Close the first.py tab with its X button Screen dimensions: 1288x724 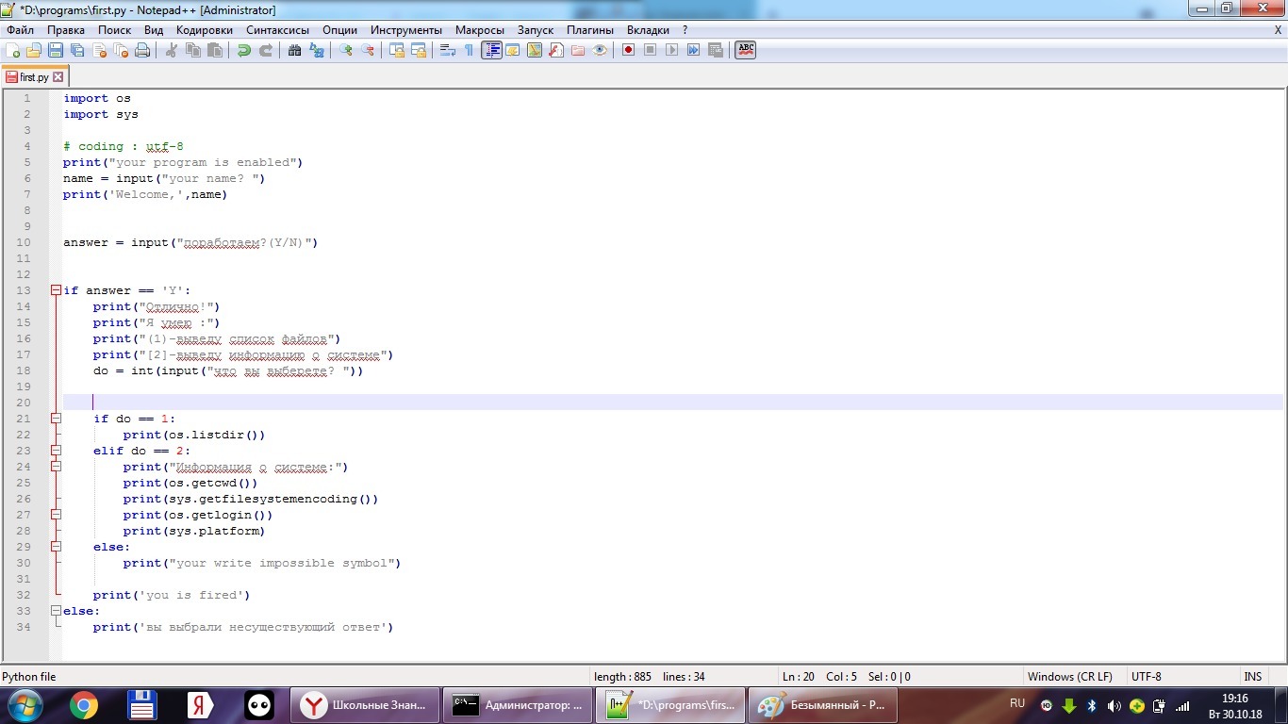pyautogui.click(x=58, y=77)
